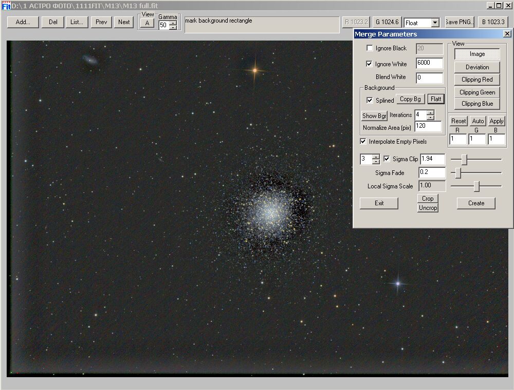Click the Flatt background button

436,99
